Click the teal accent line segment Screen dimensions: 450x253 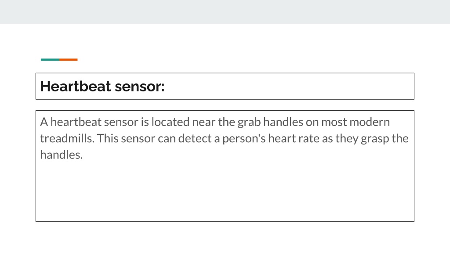[x=50, y=60]
